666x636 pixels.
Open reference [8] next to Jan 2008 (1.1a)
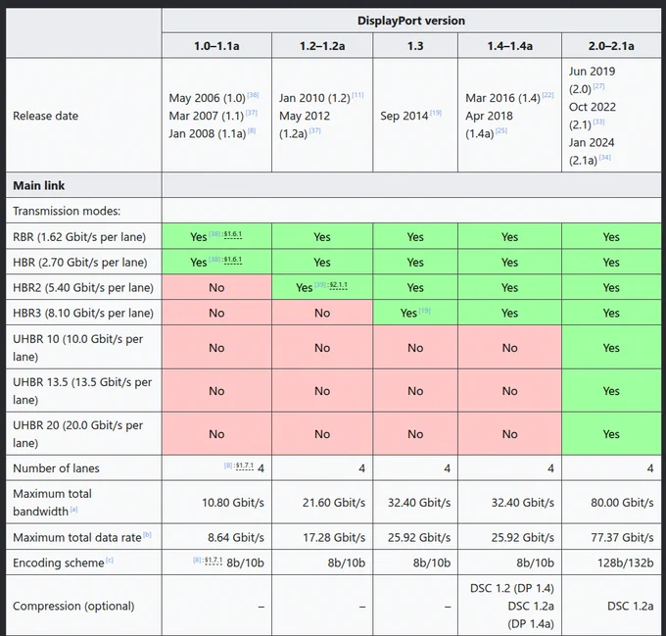252,131
